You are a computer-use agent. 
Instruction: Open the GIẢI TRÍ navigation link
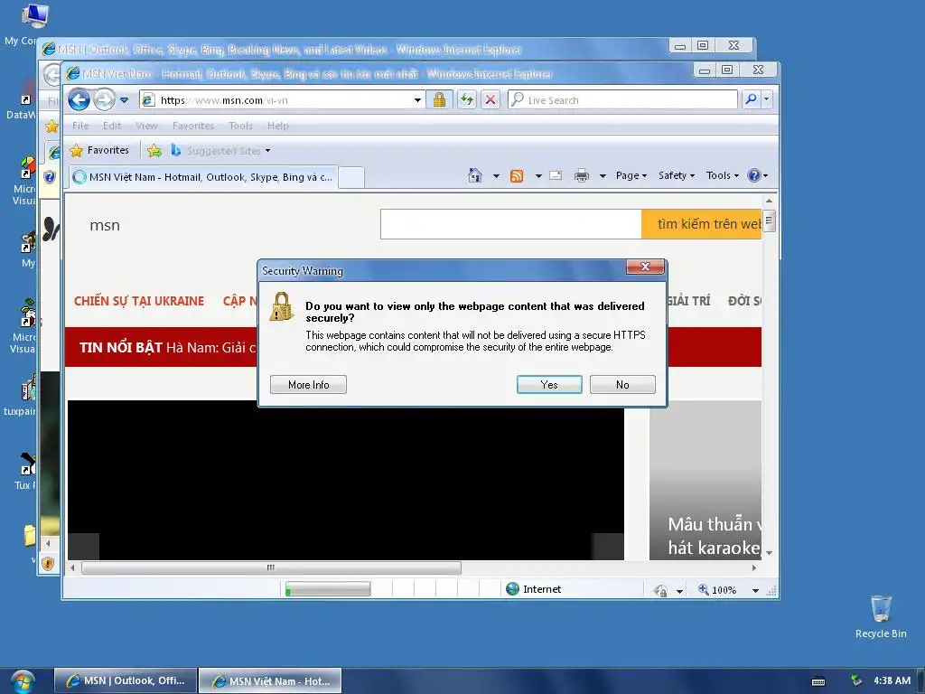(x=688, y=301)
